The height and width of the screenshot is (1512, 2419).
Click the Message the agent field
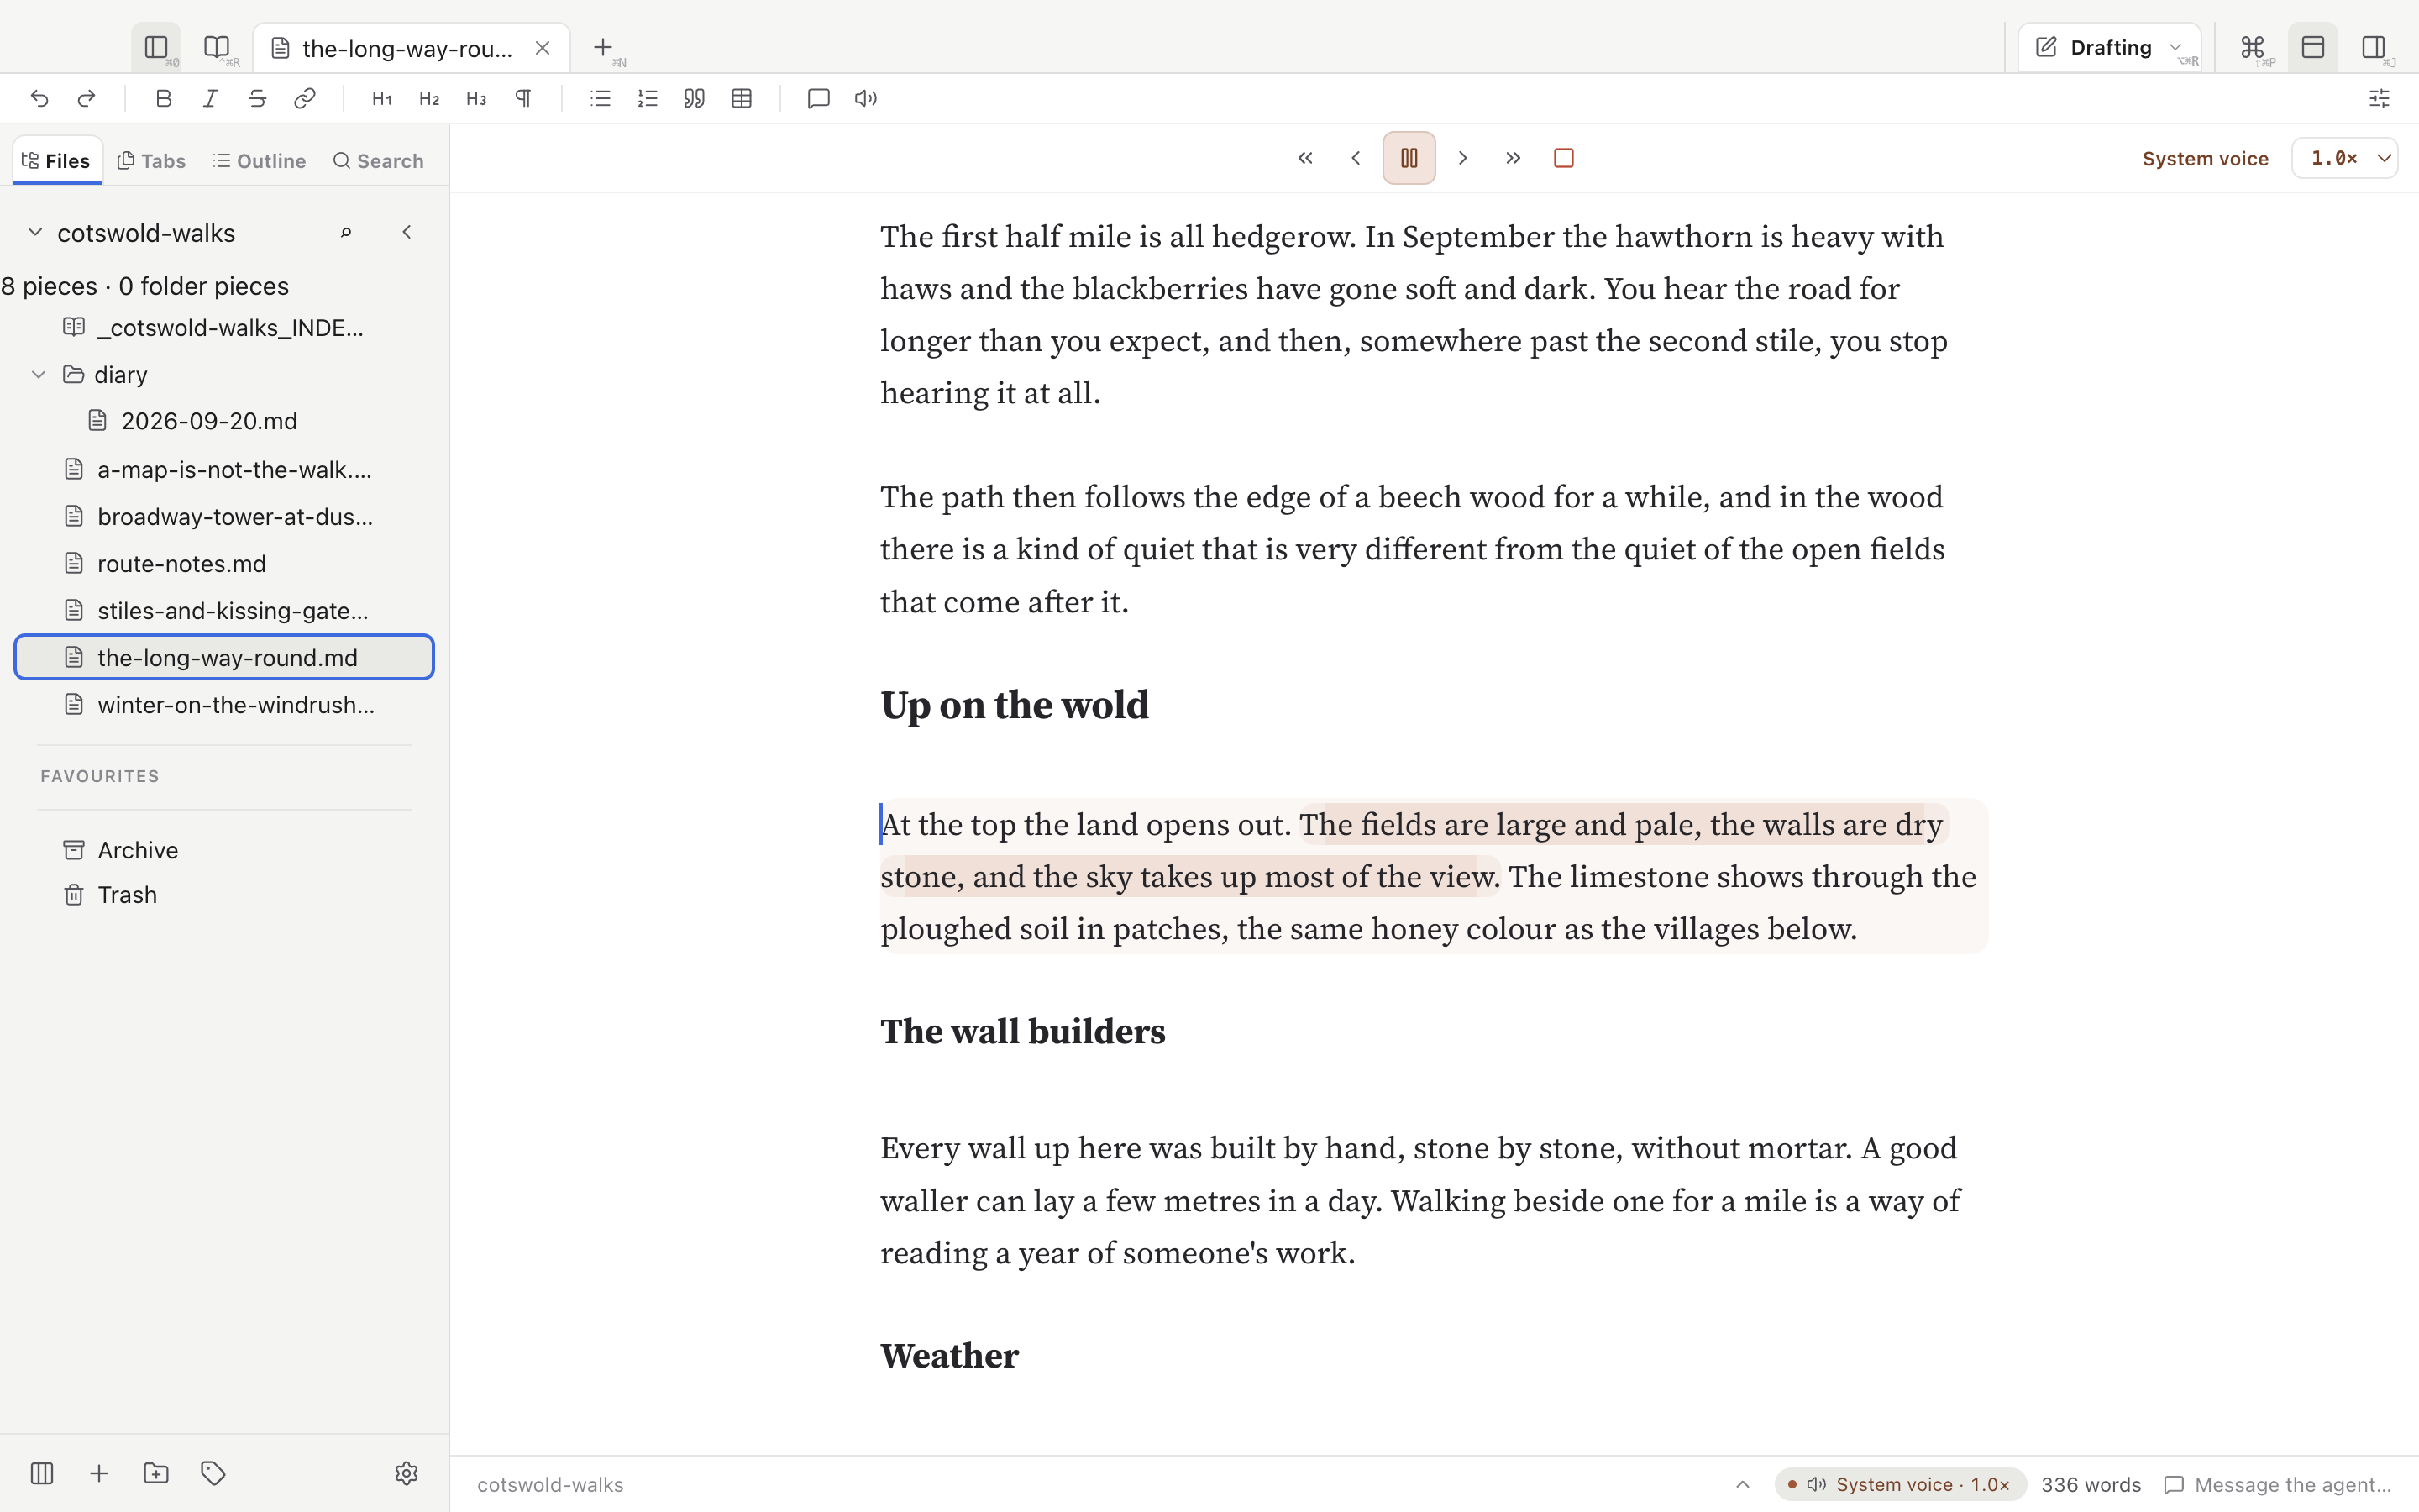click(x=2278, y=1484)
